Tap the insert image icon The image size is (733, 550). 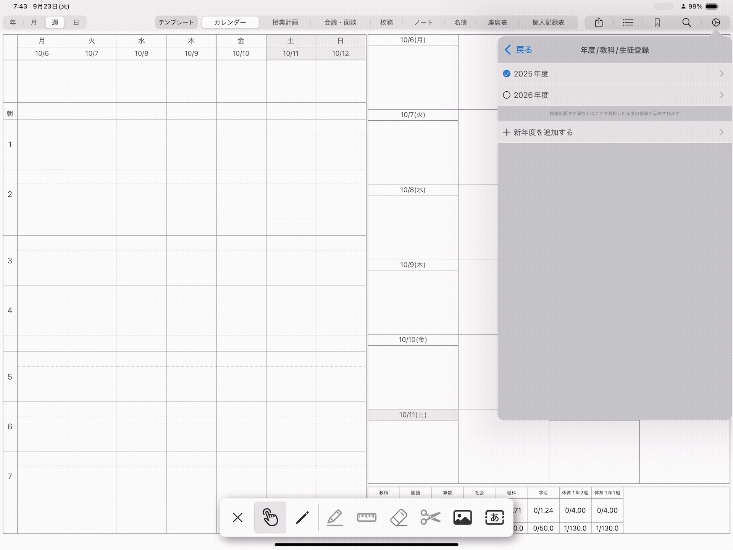pos(462,518)
